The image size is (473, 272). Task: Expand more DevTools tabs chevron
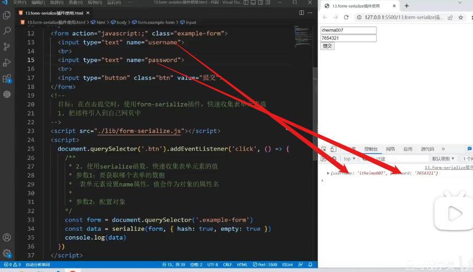click(443, 149)
